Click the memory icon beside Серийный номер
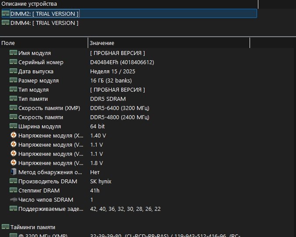This screenshot has width=296, height=237. pos(13,62)
